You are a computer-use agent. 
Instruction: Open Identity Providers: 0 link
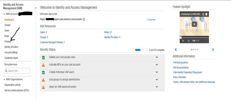(112, 37)
